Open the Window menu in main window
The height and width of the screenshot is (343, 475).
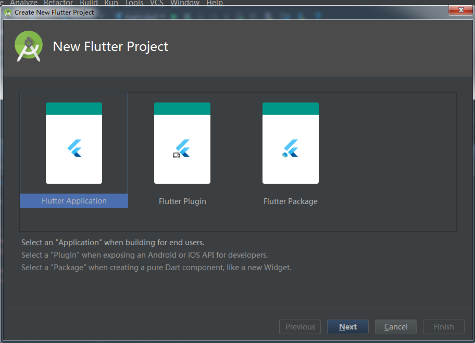point(185,3)
